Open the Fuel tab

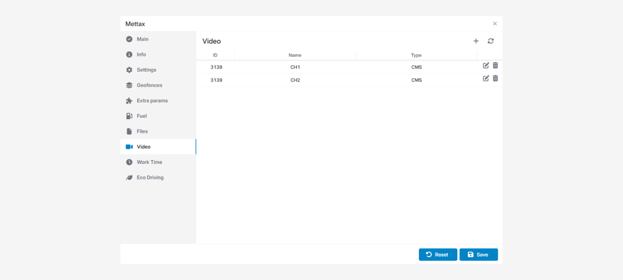point(142,116)
